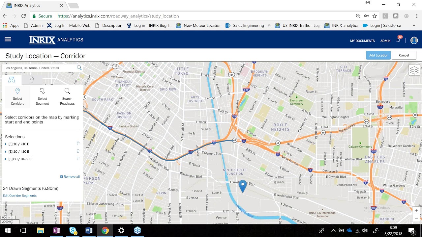
Task: Switch to the roadway corridor tab icon
Action: (x=12, y=80)
